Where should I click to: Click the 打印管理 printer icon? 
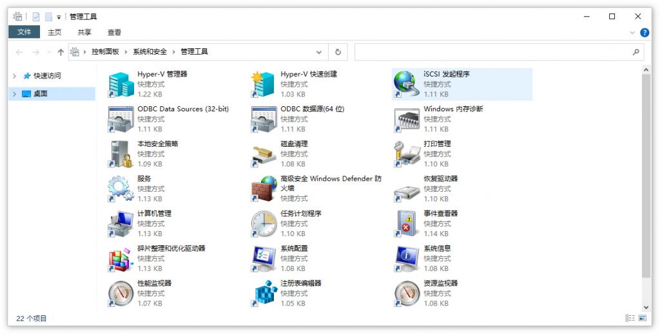(407, 154)
